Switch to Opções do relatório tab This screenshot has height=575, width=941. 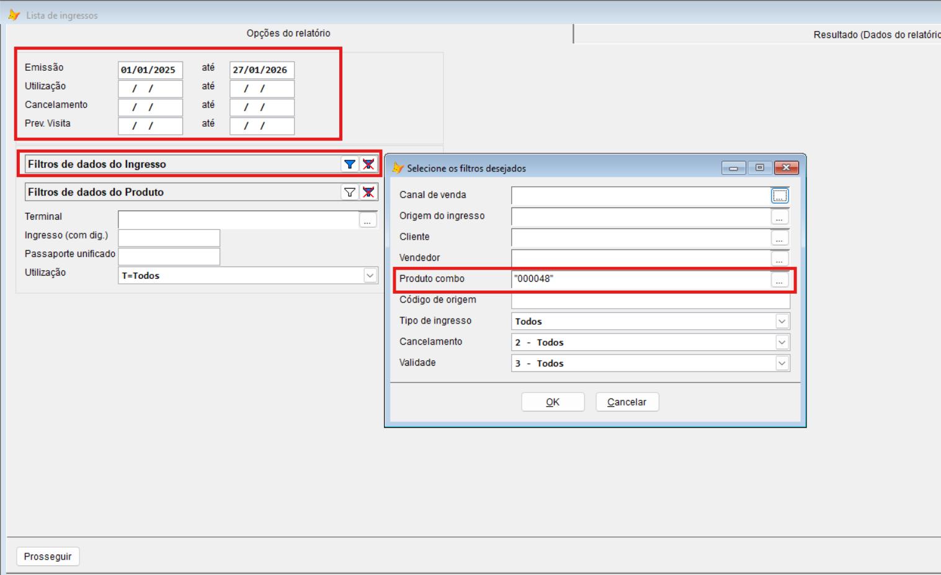pos(288,34)
